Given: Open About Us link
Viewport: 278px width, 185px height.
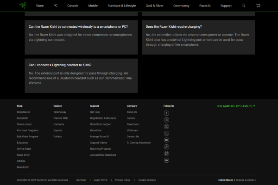Looking at the screenshot, I should pyautogui.click(x=132, y=112).
